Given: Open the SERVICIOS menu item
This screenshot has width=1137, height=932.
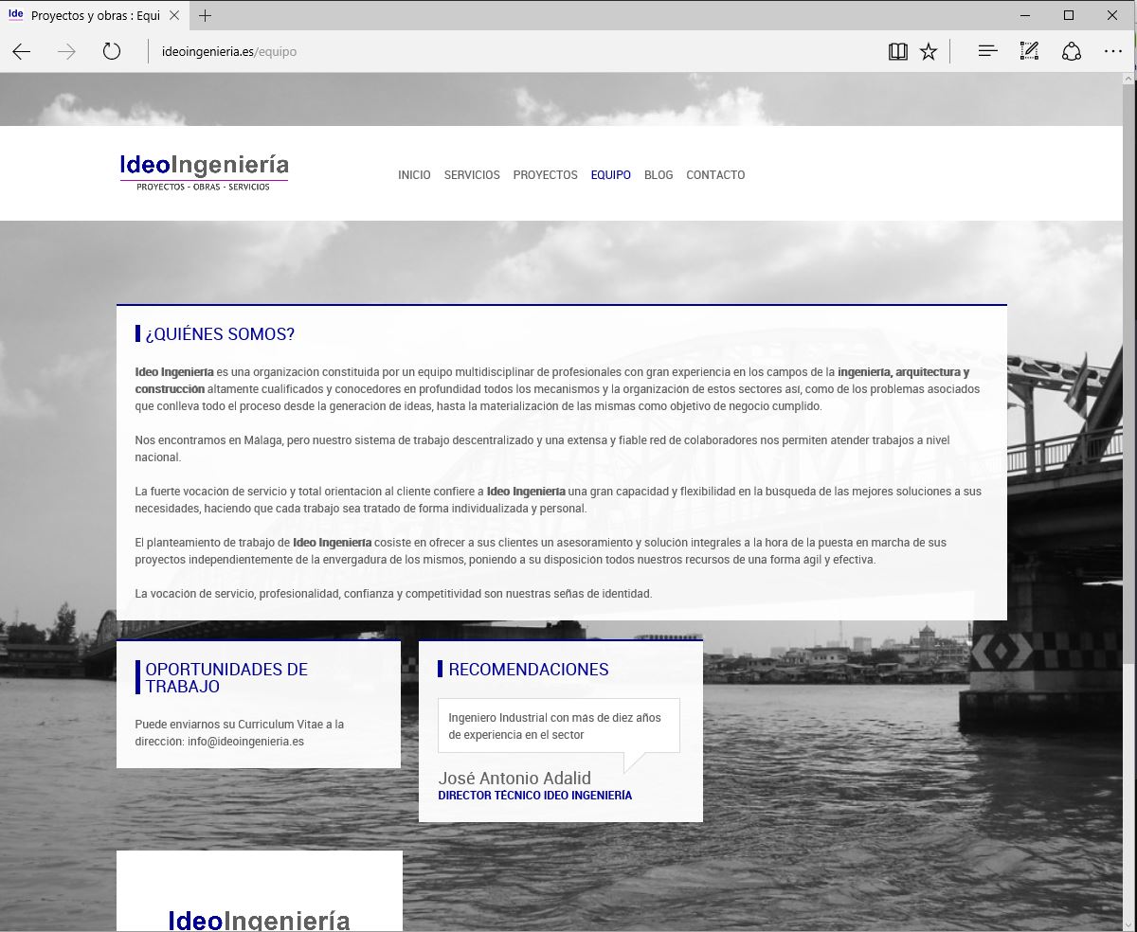Looking at the screenshot, I should 472,175.
